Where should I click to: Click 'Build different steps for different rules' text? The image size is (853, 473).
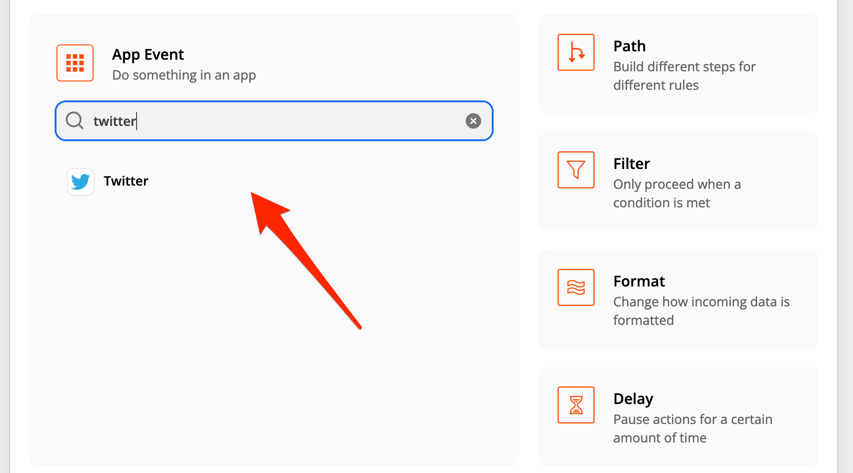pos(684,76)
